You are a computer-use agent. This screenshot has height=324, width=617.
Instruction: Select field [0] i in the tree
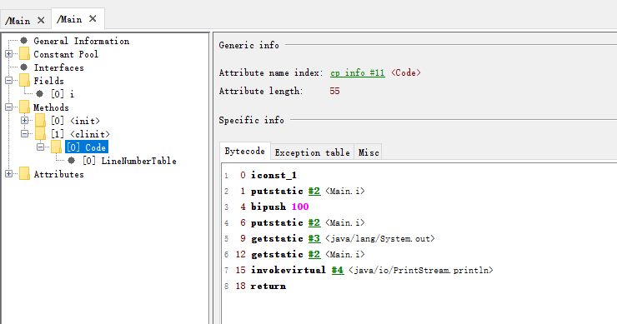[63, 94]
